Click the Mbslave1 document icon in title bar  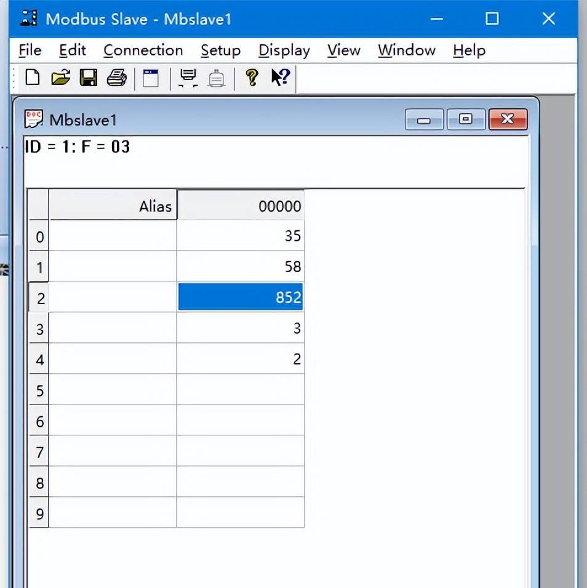pos(33,119)
